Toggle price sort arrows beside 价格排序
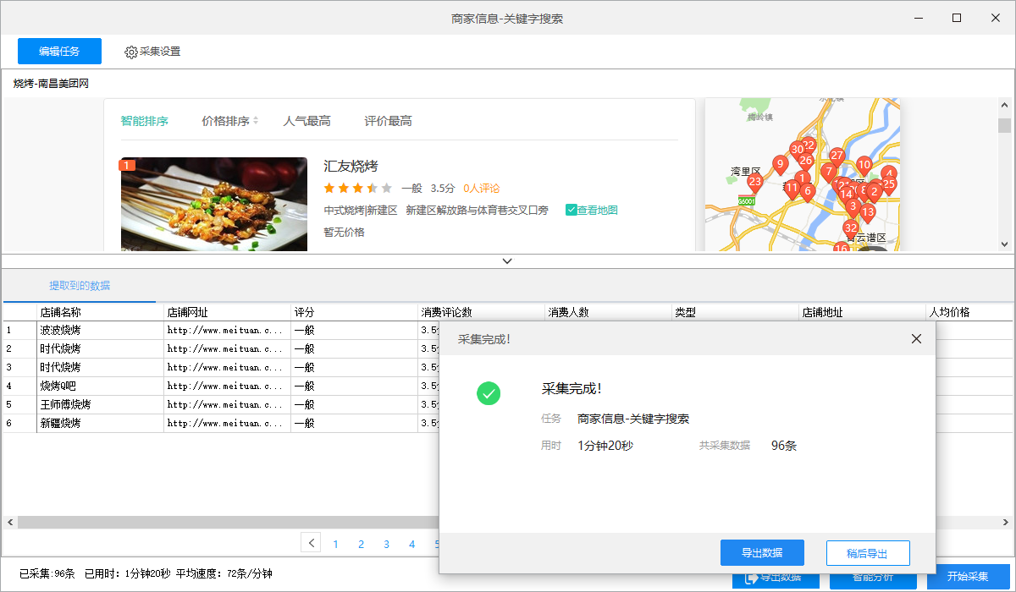Screen dimensions: 1016x592 pos(256,121)
